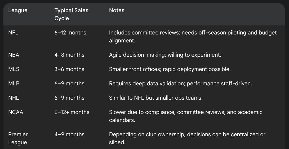289x149 pixels.
Task: Click the 6–12+ months cell
Action: (72, 112)
